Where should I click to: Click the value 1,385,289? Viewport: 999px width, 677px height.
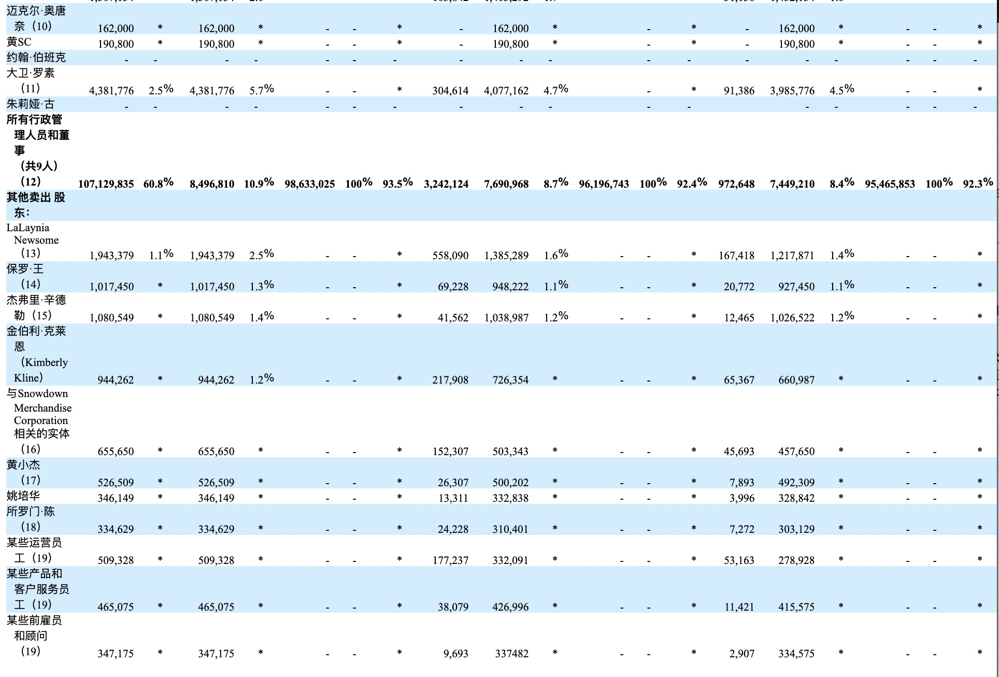506,256
